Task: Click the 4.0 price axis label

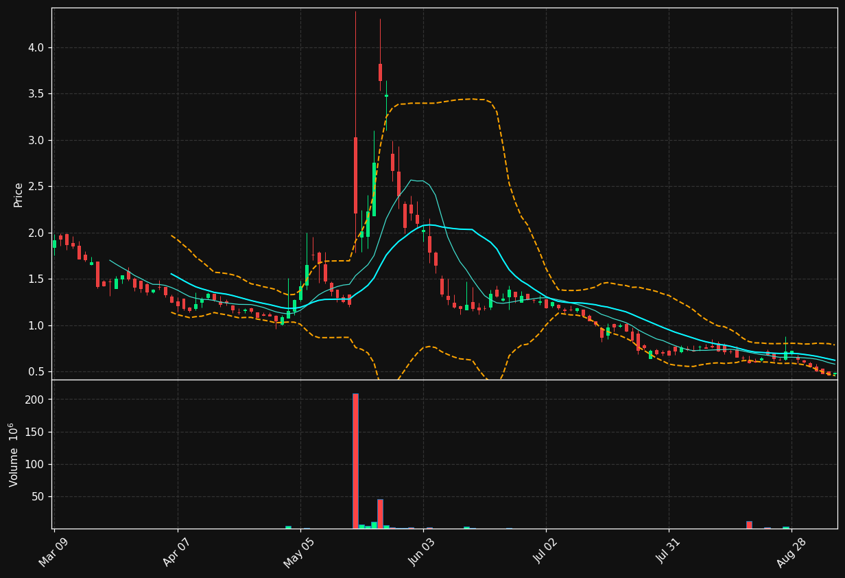Action: point(36,47)
